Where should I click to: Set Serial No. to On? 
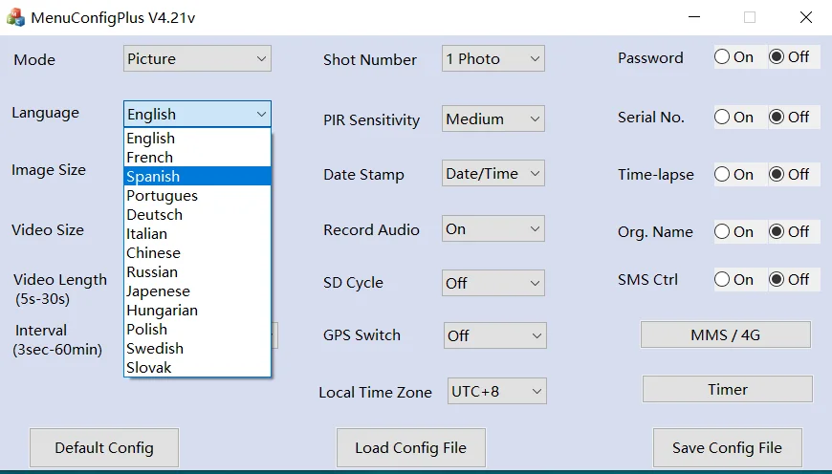724,118
